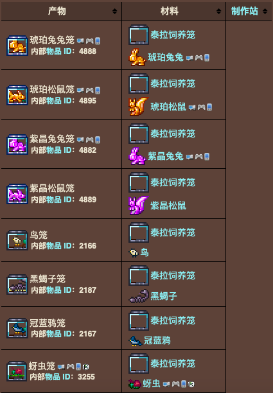
Task: Click the Bird Cage (鸟笼) product icon
Action: pos(17,240)
